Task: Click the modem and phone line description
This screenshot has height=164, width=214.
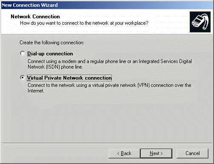Action: coord(110,61)
